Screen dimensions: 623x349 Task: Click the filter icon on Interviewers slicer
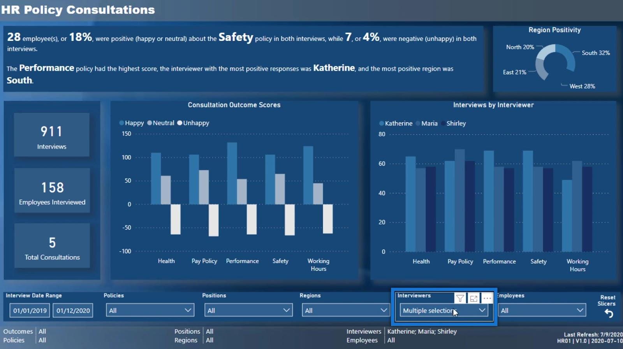460,298
